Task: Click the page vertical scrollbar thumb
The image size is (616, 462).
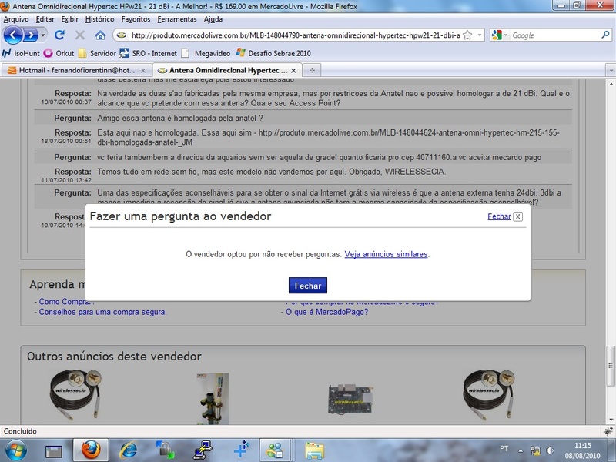Action: click(611, 367)
